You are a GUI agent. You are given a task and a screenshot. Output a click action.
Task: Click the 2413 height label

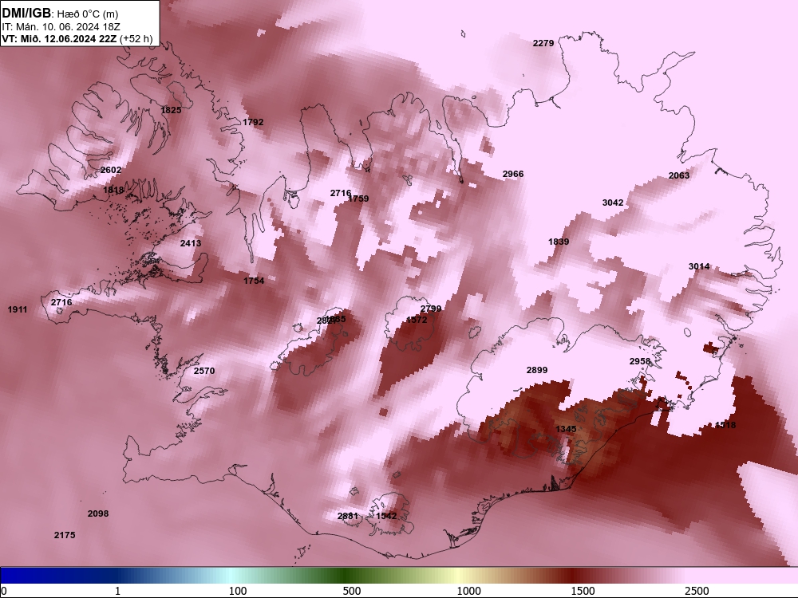point(191,243)
